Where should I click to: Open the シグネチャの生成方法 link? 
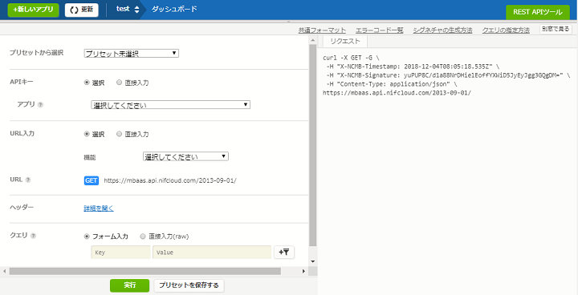[442, 30]
